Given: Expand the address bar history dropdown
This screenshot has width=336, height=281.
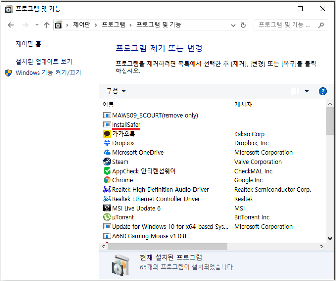Looking at the screenshot, I should point(233,25).
